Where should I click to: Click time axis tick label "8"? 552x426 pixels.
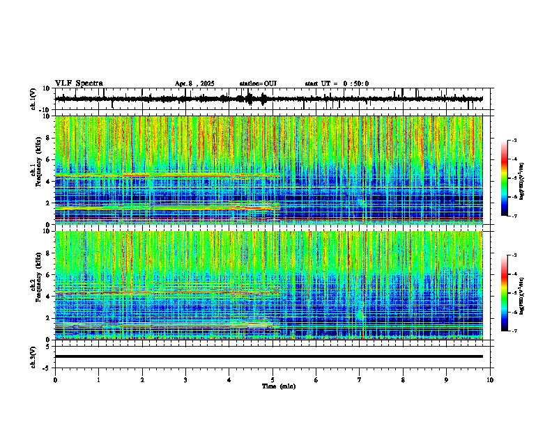(x=403, y=380)
